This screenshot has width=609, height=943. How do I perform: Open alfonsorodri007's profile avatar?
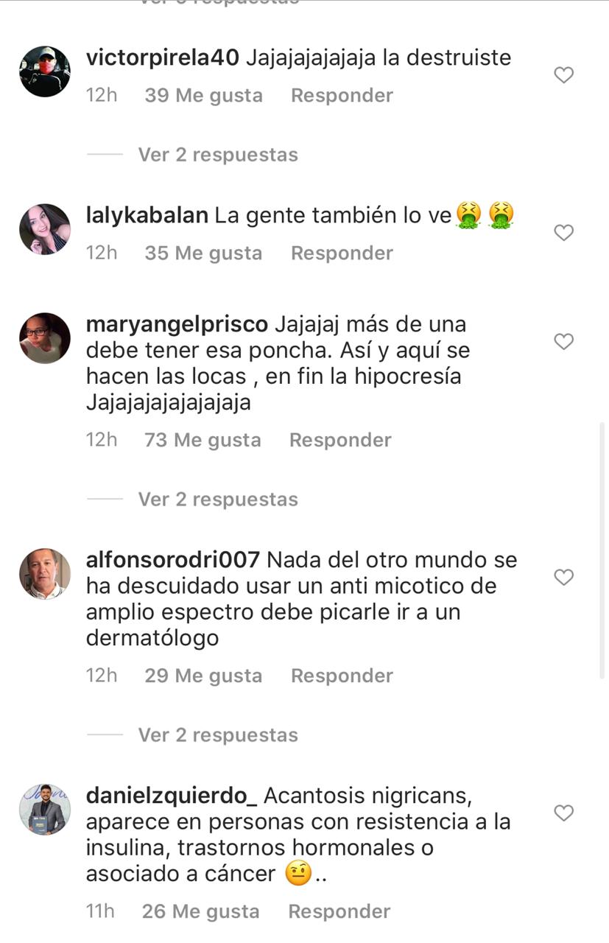pos(45,574)
